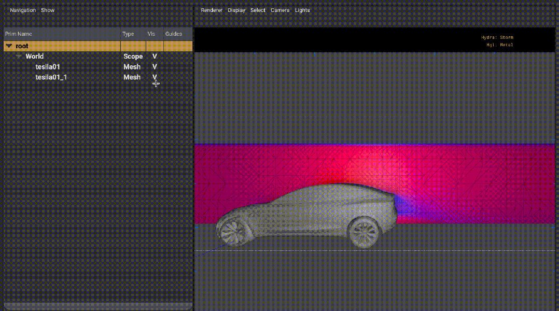Viewport: 559px width, 311px height.
Task: Open the Navigation menu
Action: pos(23,10)
